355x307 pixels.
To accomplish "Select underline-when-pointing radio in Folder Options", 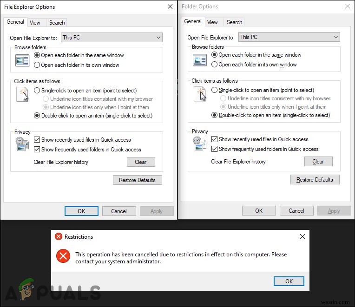I will pyautogui.click(x=223, y=106).
